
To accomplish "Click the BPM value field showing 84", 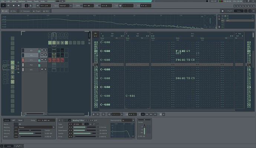I will (88, 6).
